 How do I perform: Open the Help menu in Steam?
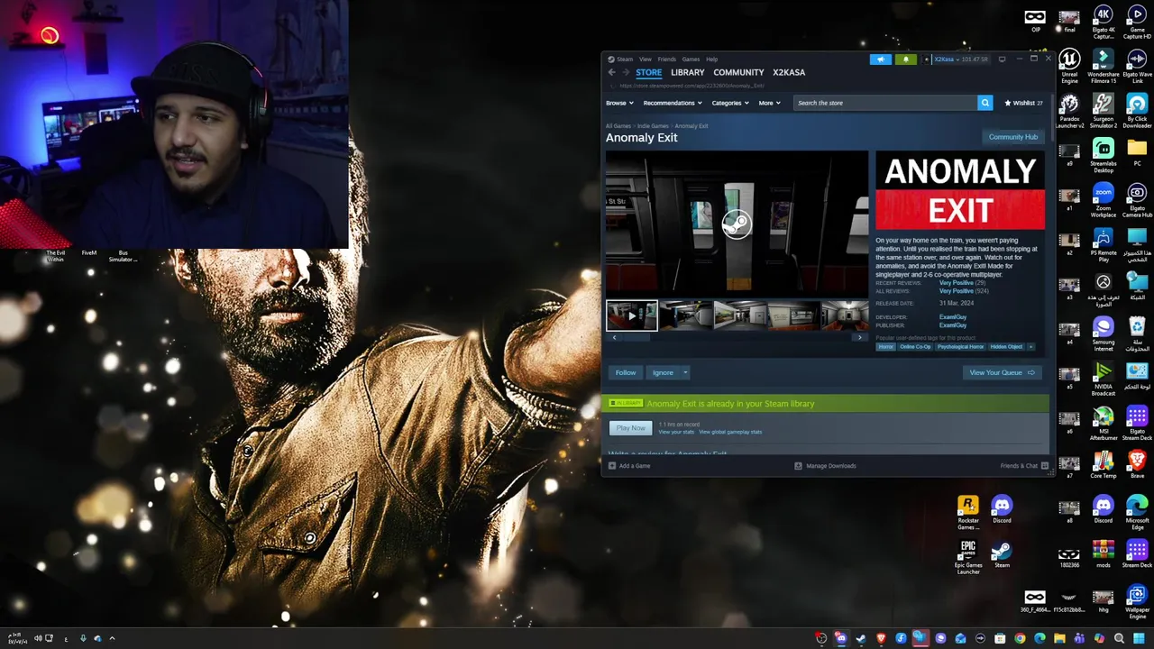click(712, 59)
